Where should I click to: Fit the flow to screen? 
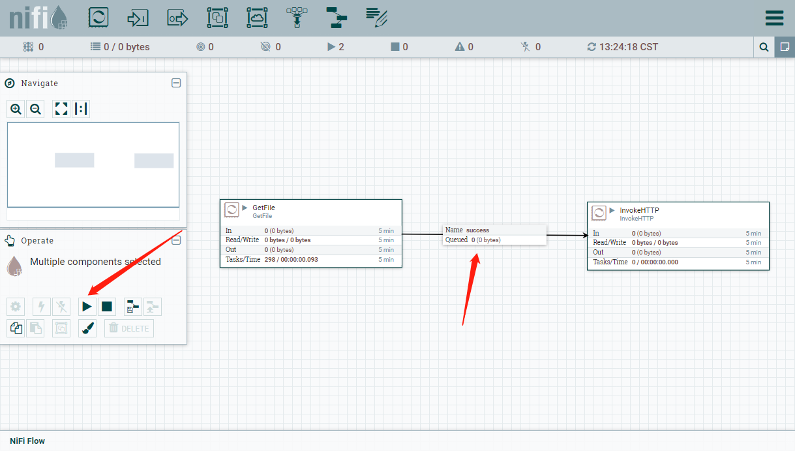pyautogui.click(x=61, y=109)
